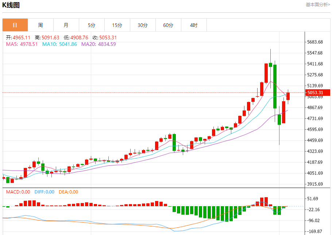Click the MA5 indicator label
The image size is (332, 235).
pyautogui.click(x=22, y=44)
